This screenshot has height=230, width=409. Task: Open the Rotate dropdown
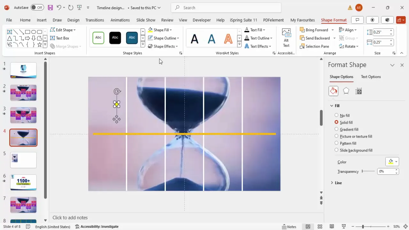tap(349, 46)
